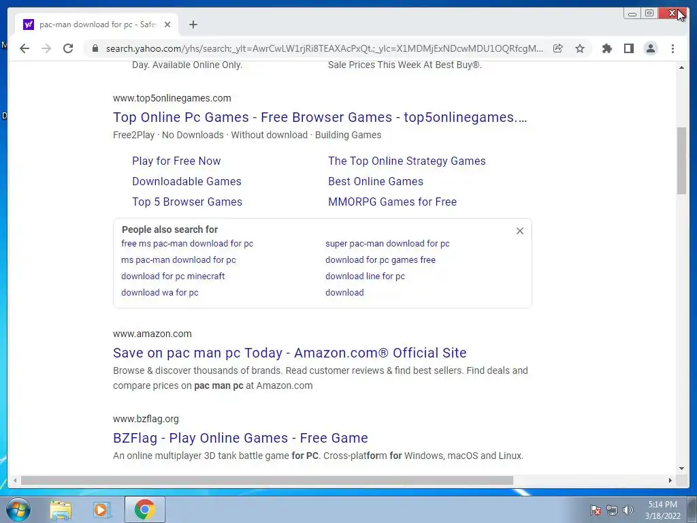Bookmark this page with the star
697x523 pixels.
tap(580, 48)
